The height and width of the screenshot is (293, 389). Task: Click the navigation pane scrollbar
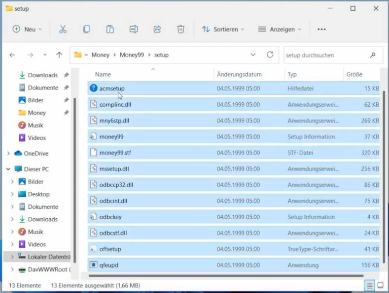coord(74,180)
